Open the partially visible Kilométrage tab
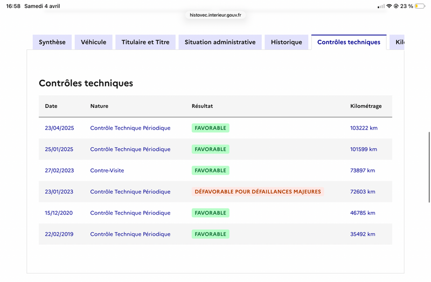431x282 pixels. 399,42
